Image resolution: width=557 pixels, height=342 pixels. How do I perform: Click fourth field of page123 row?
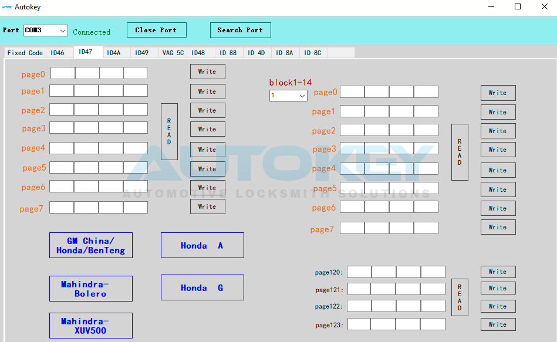click(433, 324)
